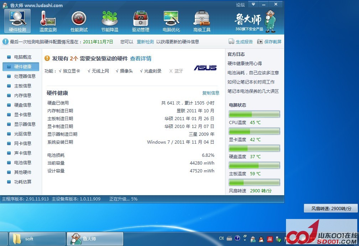Select 电池信息 in the sidebar
Screen dimensions: 359x246
point(22,162)
